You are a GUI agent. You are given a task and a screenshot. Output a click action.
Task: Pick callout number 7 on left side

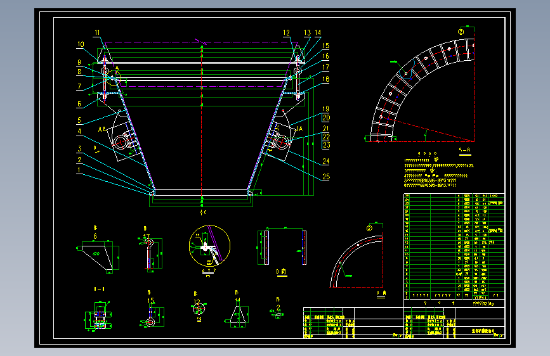[x=79, y=86]
